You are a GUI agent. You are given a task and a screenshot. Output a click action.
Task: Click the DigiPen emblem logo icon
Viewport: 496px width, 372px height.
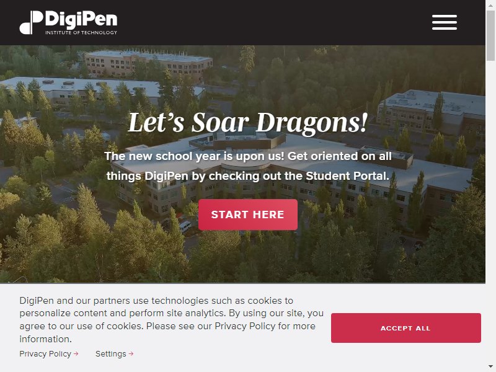point(31,22)
